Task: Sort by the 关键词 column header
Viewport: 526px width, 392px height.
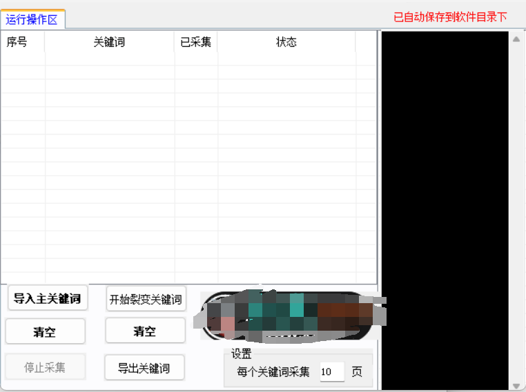Action: click(x=109, y=42)
